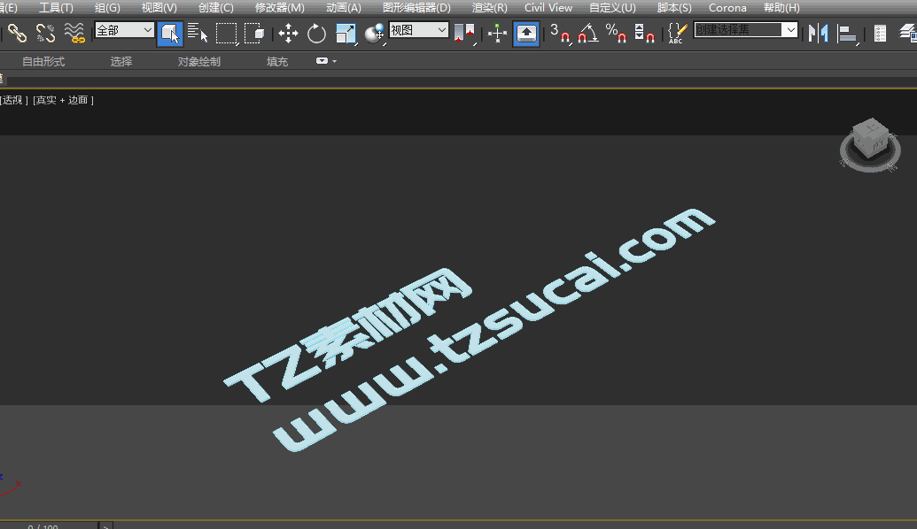Choose the Bind to Space Warp tool

74,34
